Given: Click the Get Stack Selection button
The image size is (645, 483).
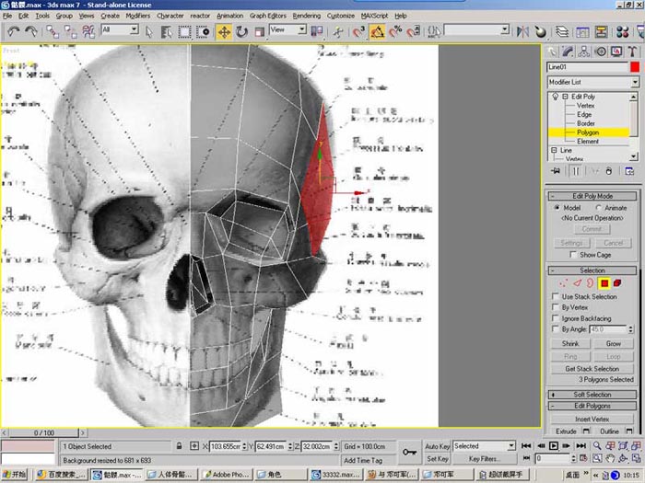Looking at the screenshot, I should (x=592, y=369).
